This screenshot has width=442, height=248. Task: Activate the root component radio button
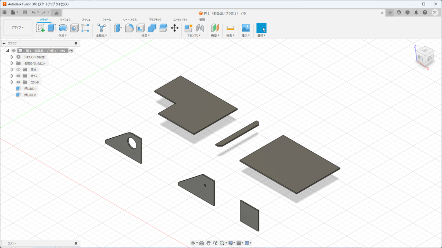(x=71, y=51)
